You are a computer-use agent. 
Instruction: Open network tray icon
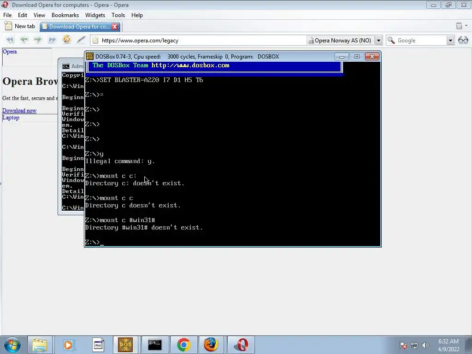pyautogui.click(x=414, y=345)
